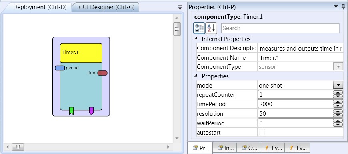Click the timePeriod field showing 2000

point(296,104)
